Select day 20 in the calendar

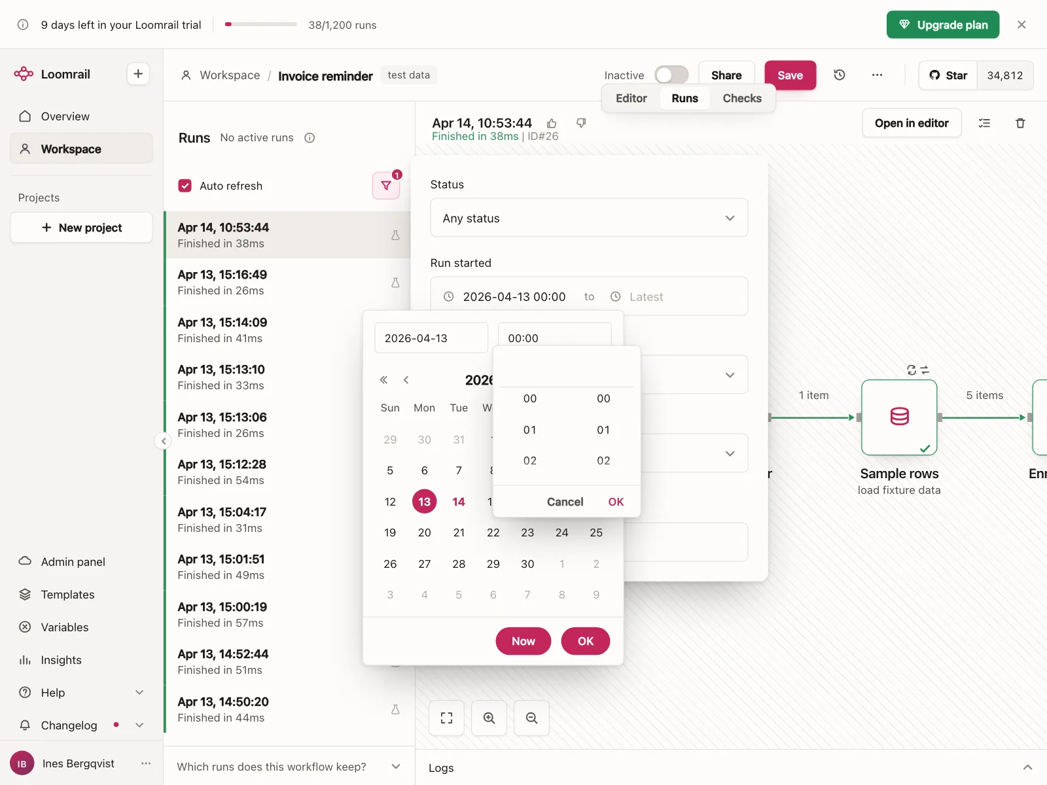424,532
